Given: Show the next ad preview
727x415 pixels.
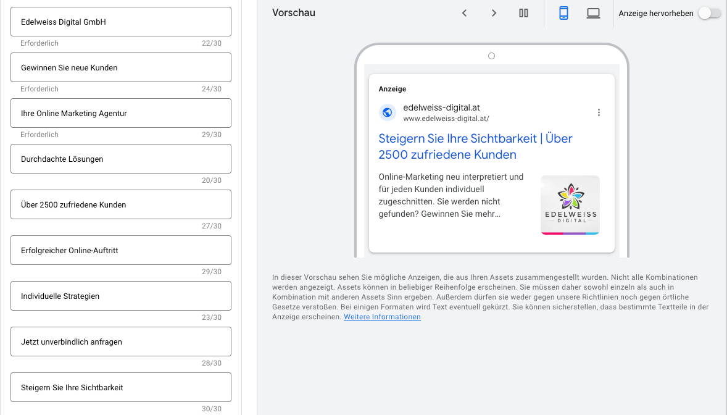Looking at the screenshot, I should click(x=494, y=13).
